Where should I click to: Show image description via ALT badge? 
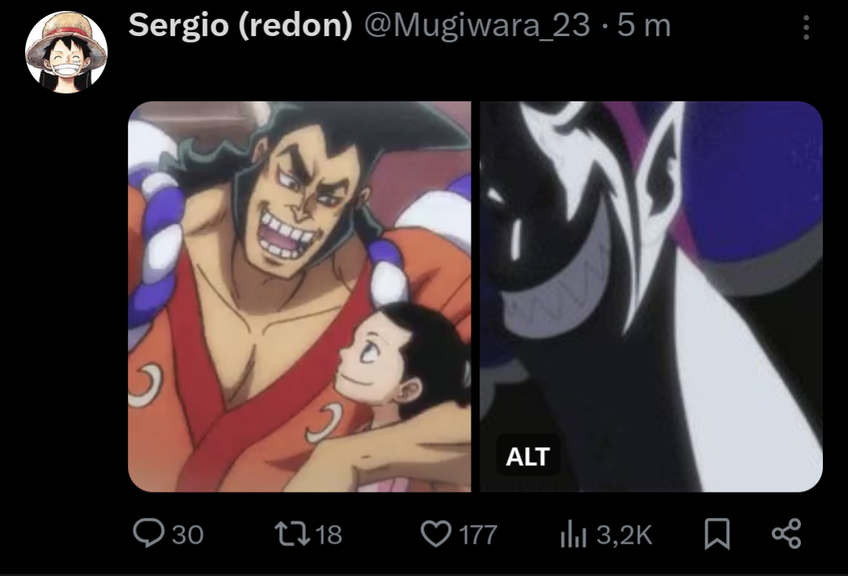(x=528, y=456)
